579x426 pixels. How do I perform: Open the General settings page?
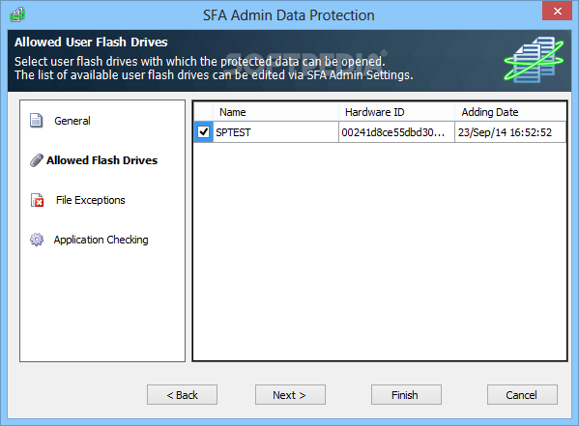[72, 121]
